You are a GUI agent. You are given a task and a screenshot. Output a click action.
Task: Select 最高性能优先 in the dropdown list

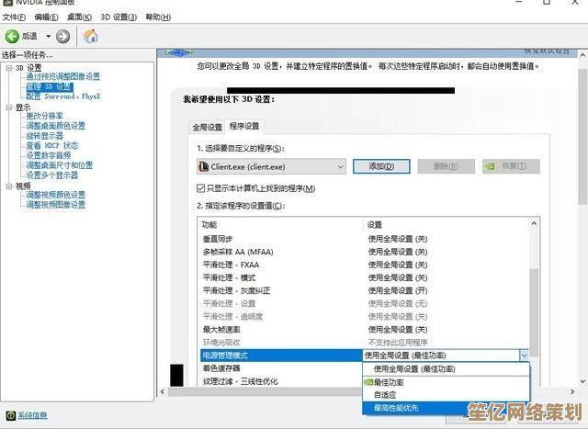(396, 406)
